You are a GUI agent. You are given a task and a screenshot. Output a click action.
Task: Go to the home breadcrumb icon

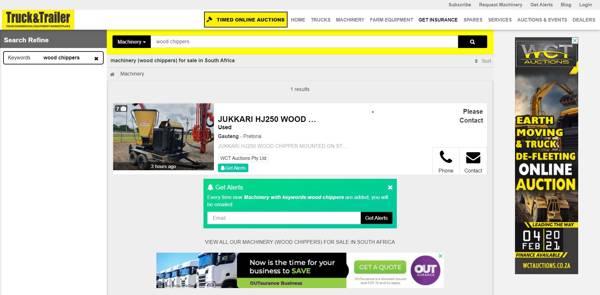(112, 74)
